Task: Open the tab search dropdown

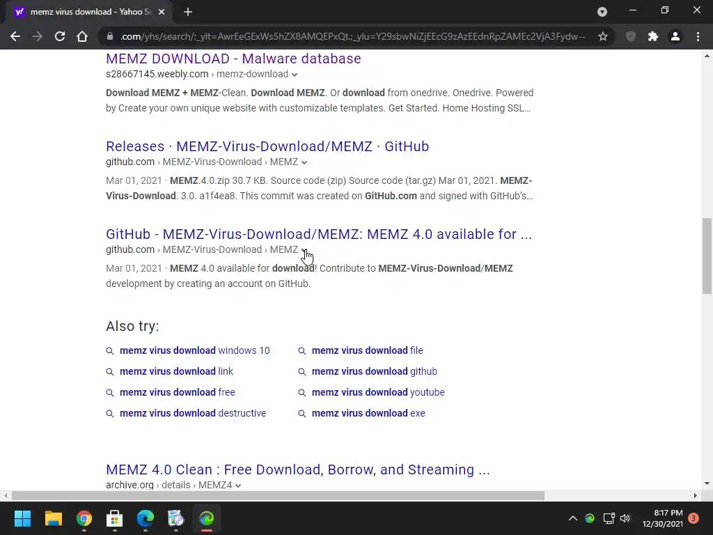Action: pos(602,12)
